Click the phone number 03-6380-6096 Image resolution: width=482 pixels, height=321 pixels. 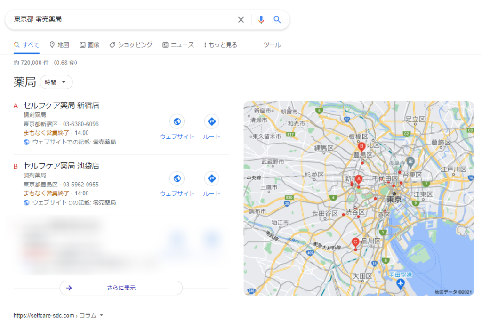[81, 124]
